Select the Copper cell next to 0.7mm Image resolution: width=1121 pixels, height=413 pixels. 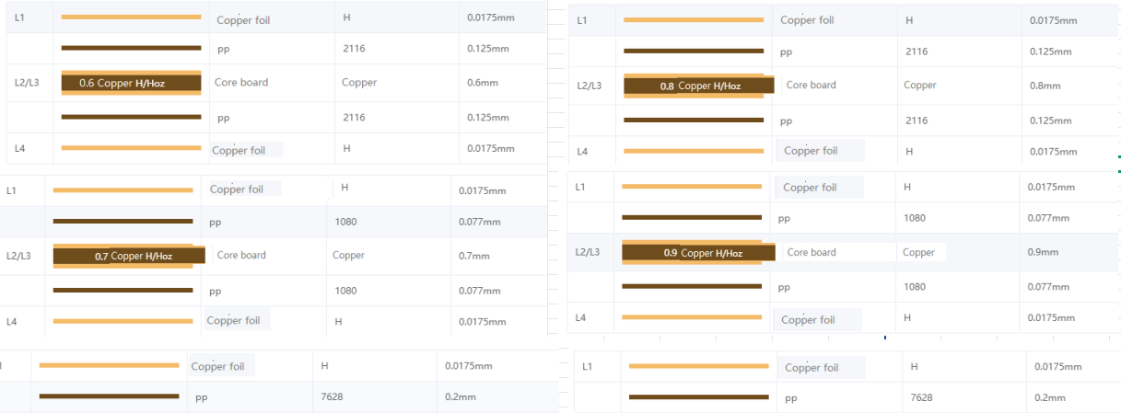(349, 256)
